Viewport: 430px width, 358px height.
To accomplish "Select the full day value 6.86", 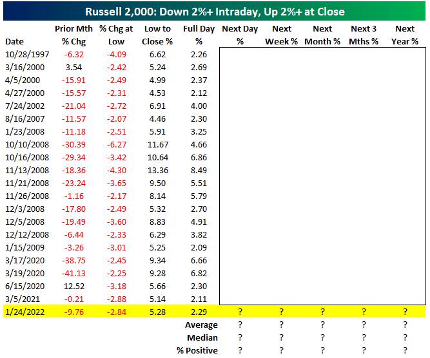I will [199, 158].
